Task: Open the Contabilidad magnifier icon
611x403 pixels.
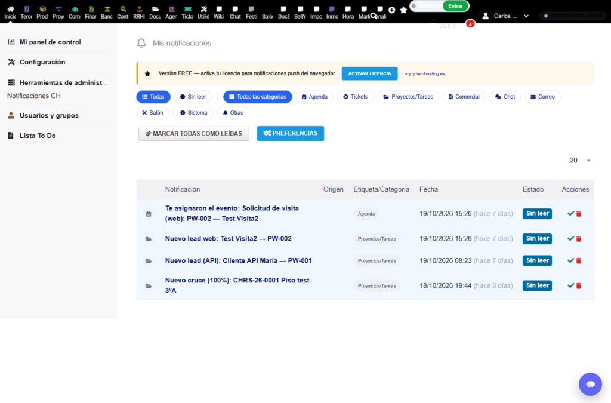Action: click(123, 9)
